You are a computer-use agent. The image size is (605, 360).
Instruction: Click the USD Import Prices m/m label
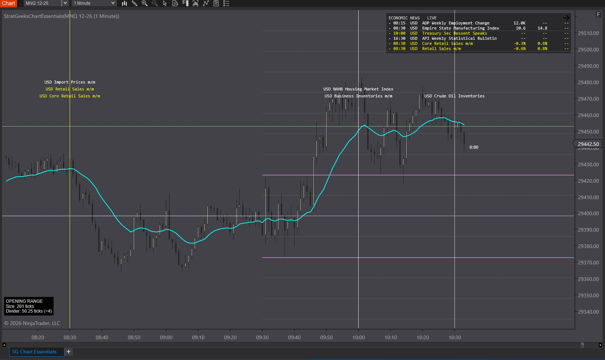point(70,82)
